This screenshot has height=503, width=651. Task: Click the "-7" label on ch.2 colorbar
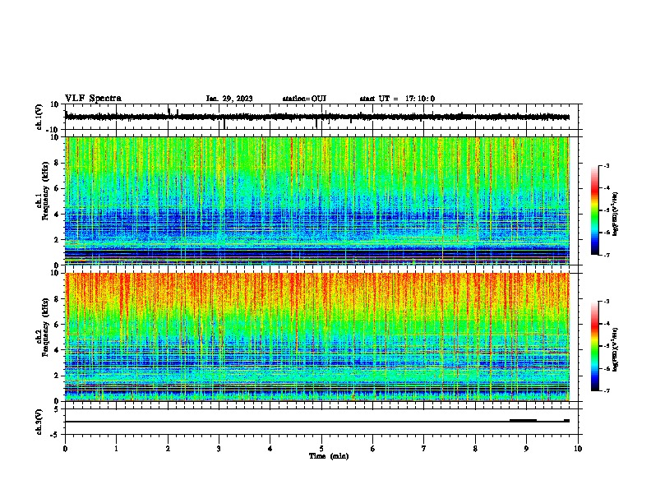point(607,390)
